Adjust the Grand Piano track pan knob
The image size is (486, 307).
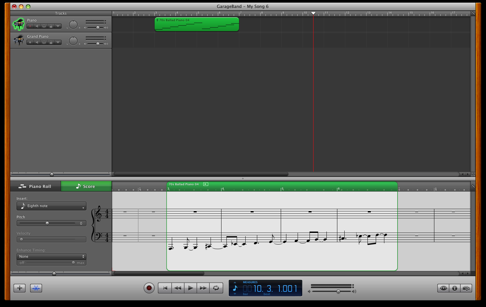[73, 40]
